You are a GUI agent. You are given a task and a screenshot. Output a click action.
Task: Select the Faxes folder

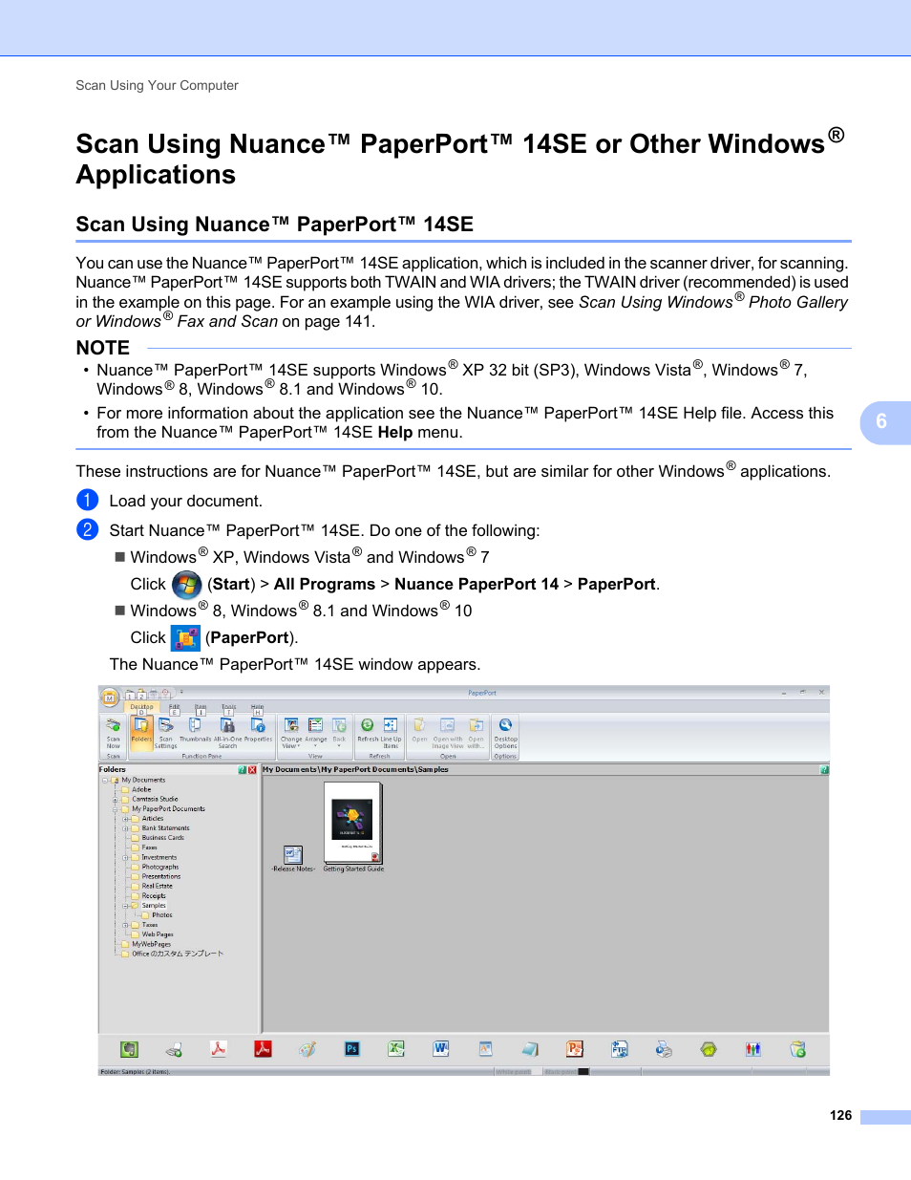150,847
